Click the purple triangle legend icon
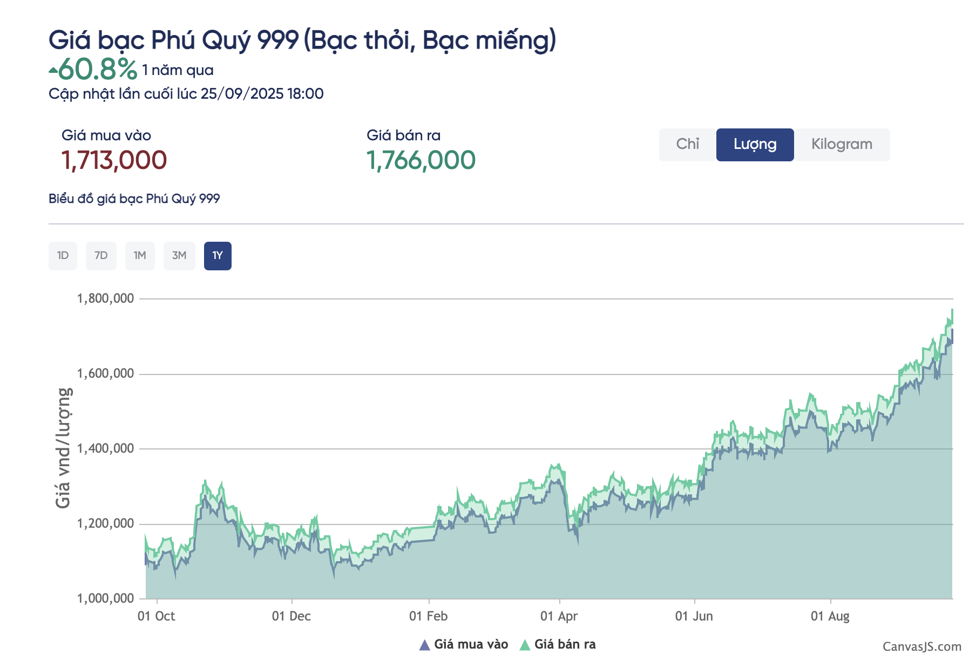 click(425, 645)
